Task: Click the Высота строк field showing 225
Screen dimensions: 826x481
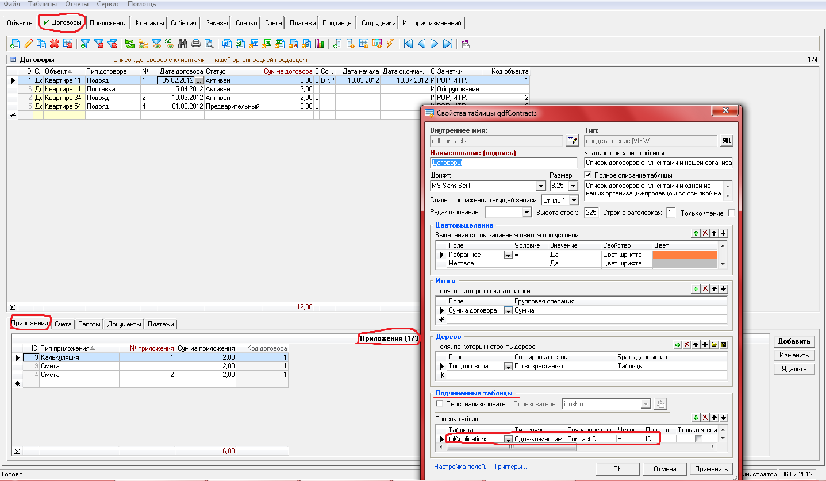Action: [590, 213]
